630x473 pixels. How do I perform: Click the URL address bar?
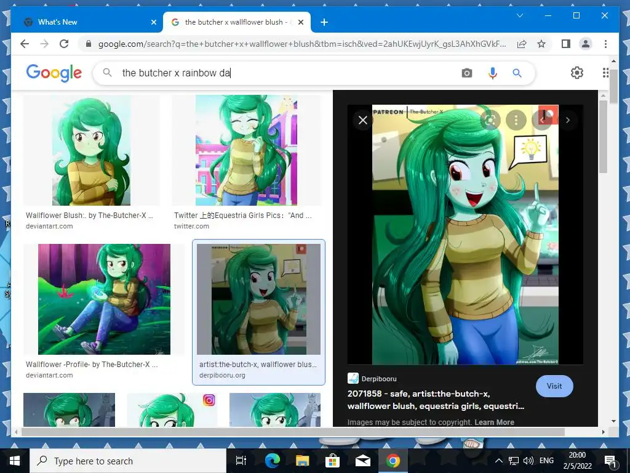[302, 44]
